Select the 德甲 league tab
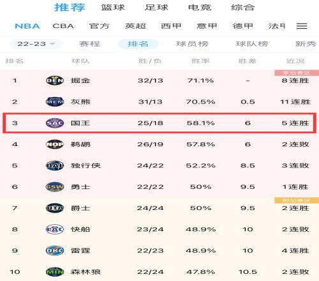This screenshot has height=281, width=319. (243, 26)
